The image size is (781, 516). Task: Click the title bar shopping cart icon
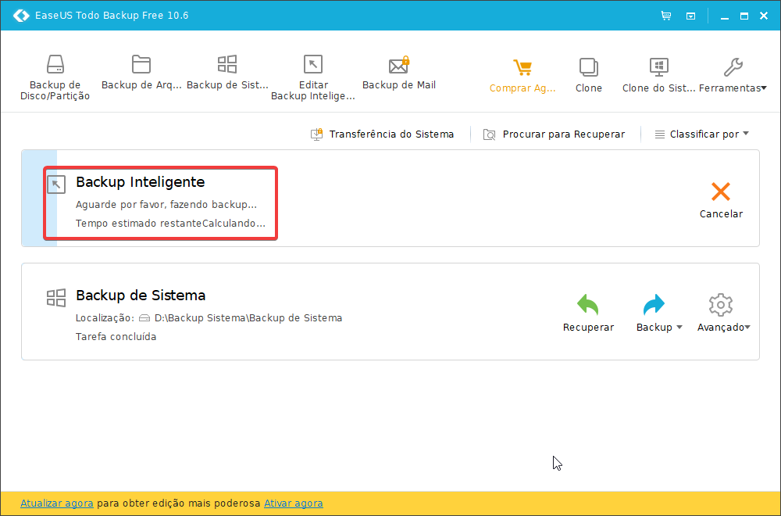[666, 16]
